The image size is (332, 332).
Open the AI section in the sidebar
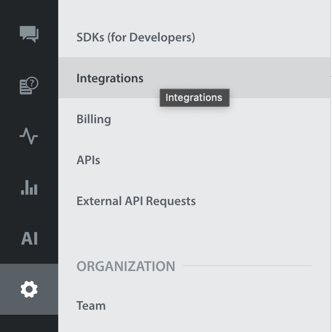[x=29, y=238]
